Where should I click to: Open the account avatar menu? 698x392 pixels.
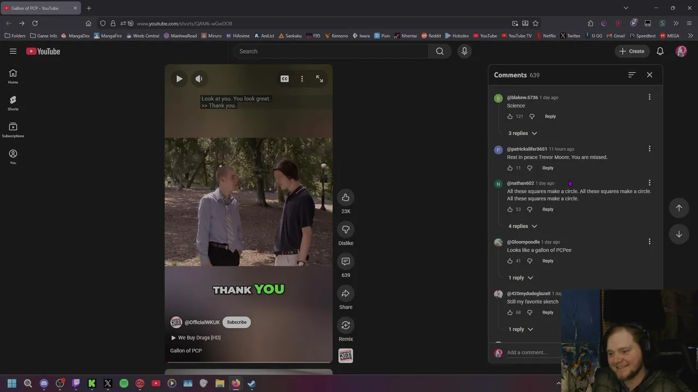(x=681, y=51)
